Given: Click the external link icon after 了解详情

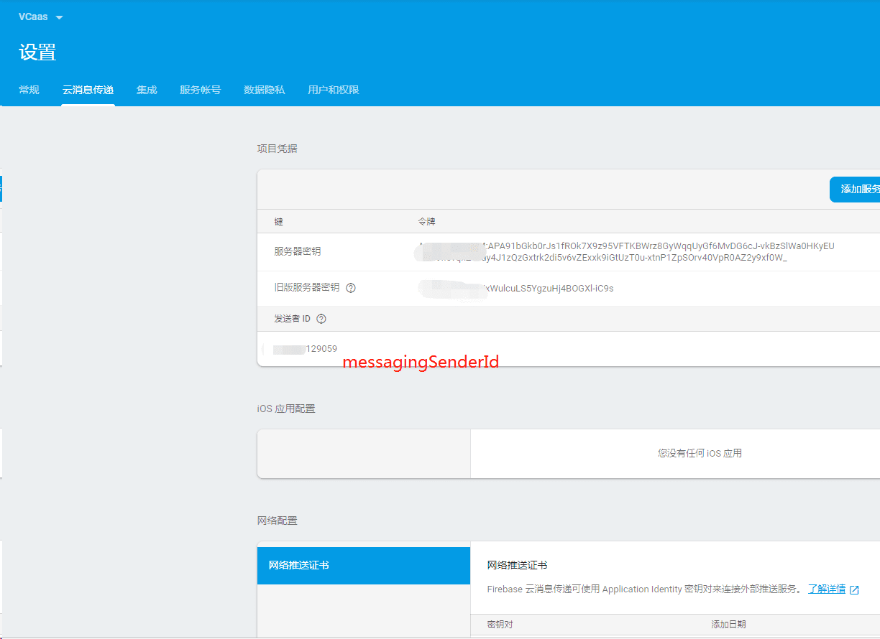Looking at the screenshot, I should (x=853, y=589).
